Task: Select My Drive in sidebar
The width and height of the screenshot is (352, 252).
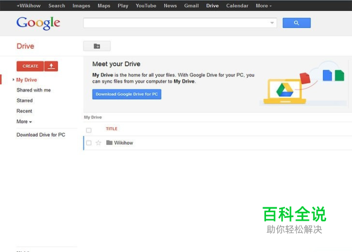Action: 26,80
